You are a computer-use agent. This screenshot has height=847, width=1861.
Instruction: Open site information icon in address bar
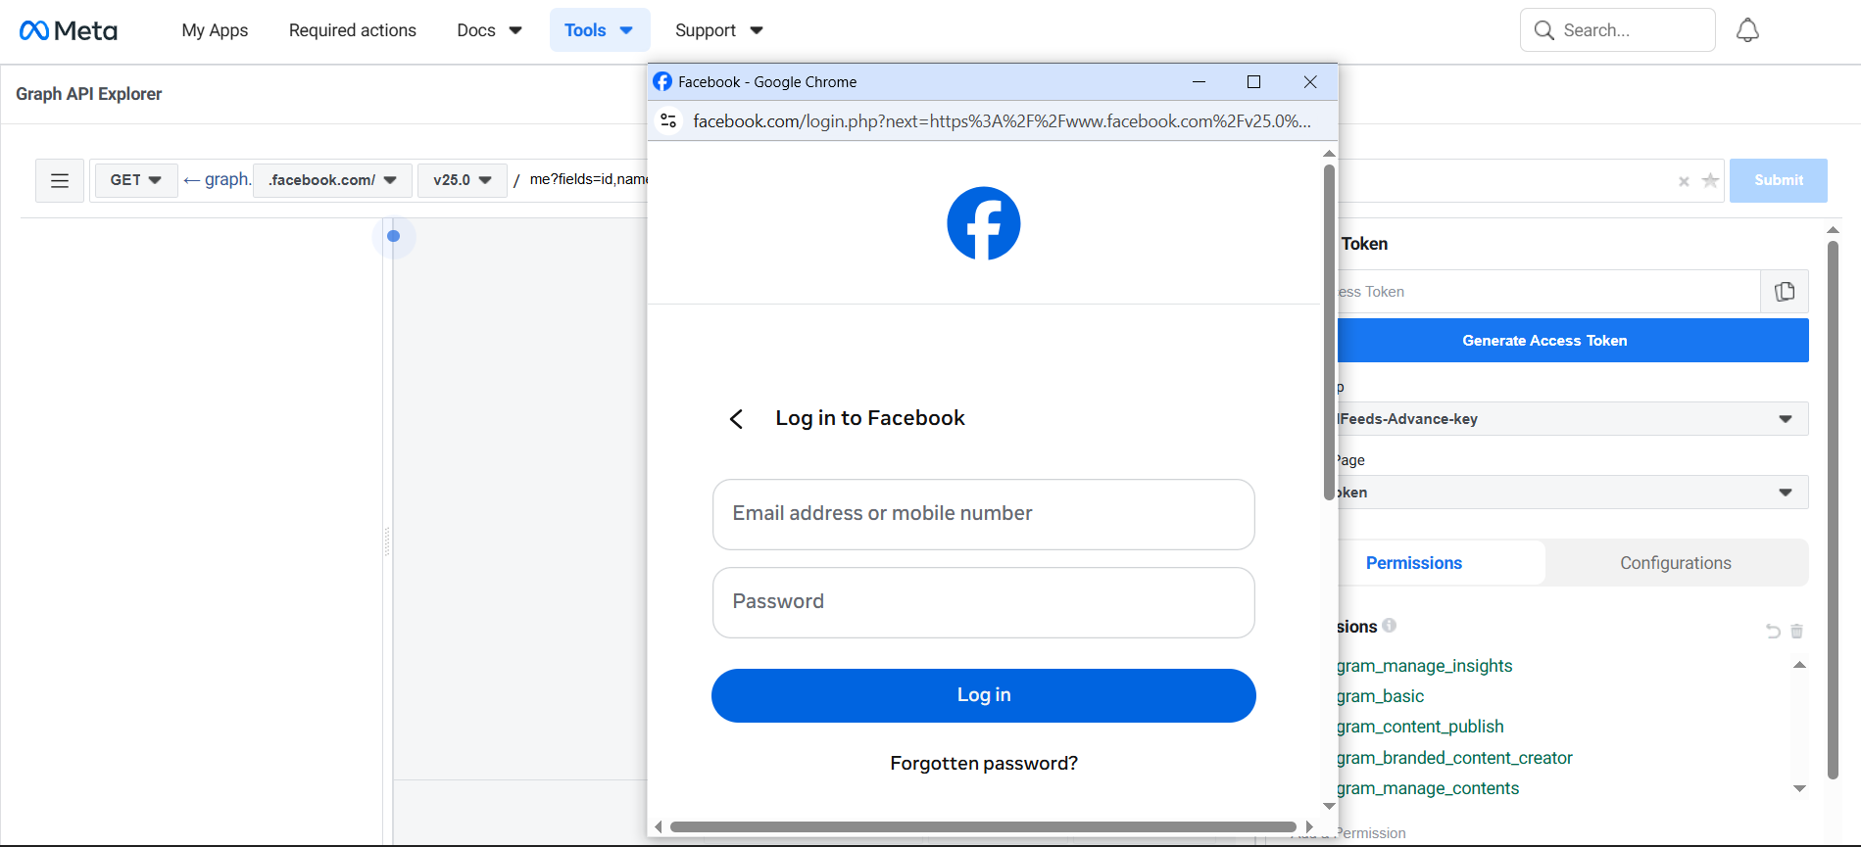668,120
